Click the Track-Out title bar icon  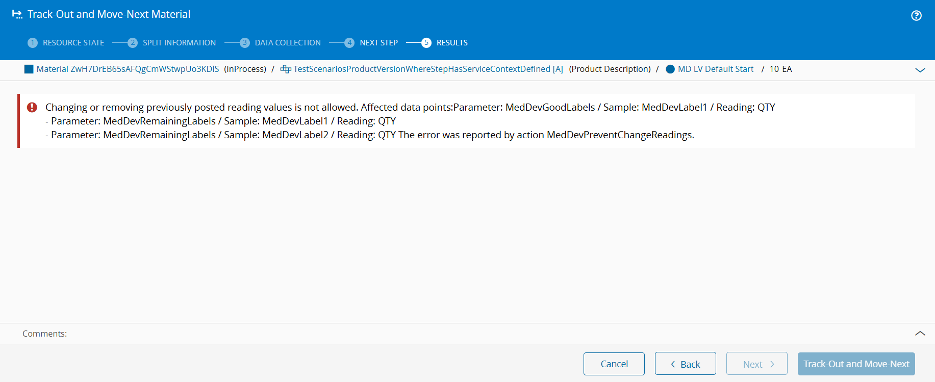pos(17,14)
